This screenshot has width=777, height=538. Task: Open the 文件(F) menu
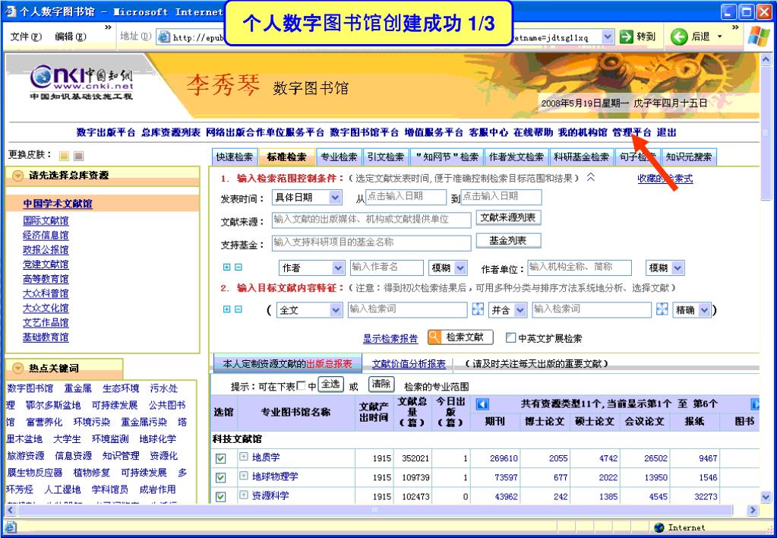[x=27, y=36]
